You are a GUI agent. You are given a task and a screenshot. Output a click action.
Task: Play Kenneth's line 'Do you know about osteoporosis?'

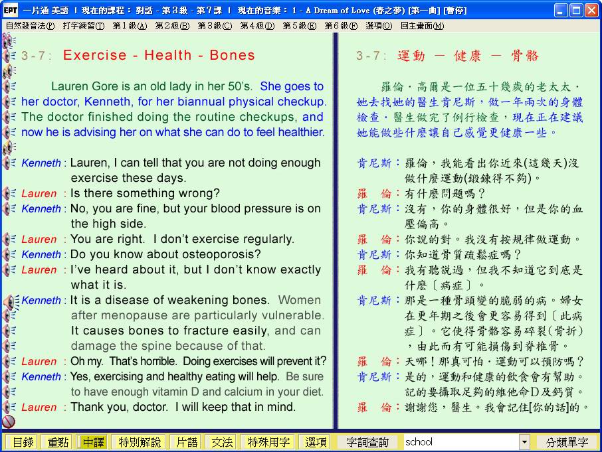point(9,254)
